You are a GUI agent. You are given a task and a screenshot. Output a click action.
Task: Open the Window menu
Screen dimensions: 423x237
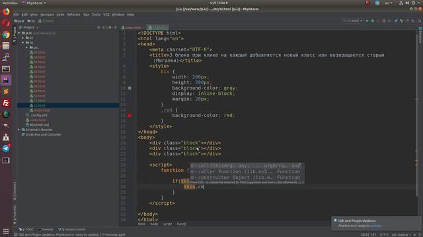118,14
